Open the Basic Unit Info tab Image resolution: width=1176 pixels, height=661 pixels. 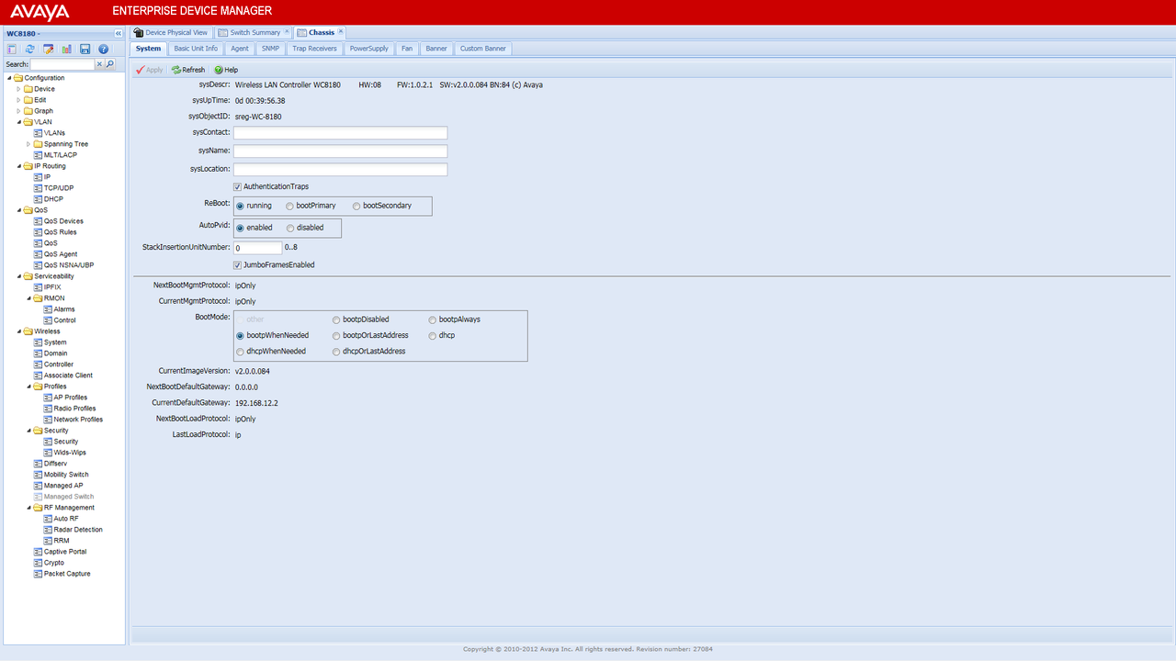196,49
